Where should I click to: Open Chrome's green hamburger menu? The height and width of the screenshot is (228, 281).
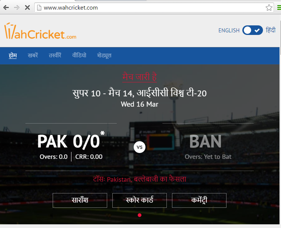(x=279, y=8)
